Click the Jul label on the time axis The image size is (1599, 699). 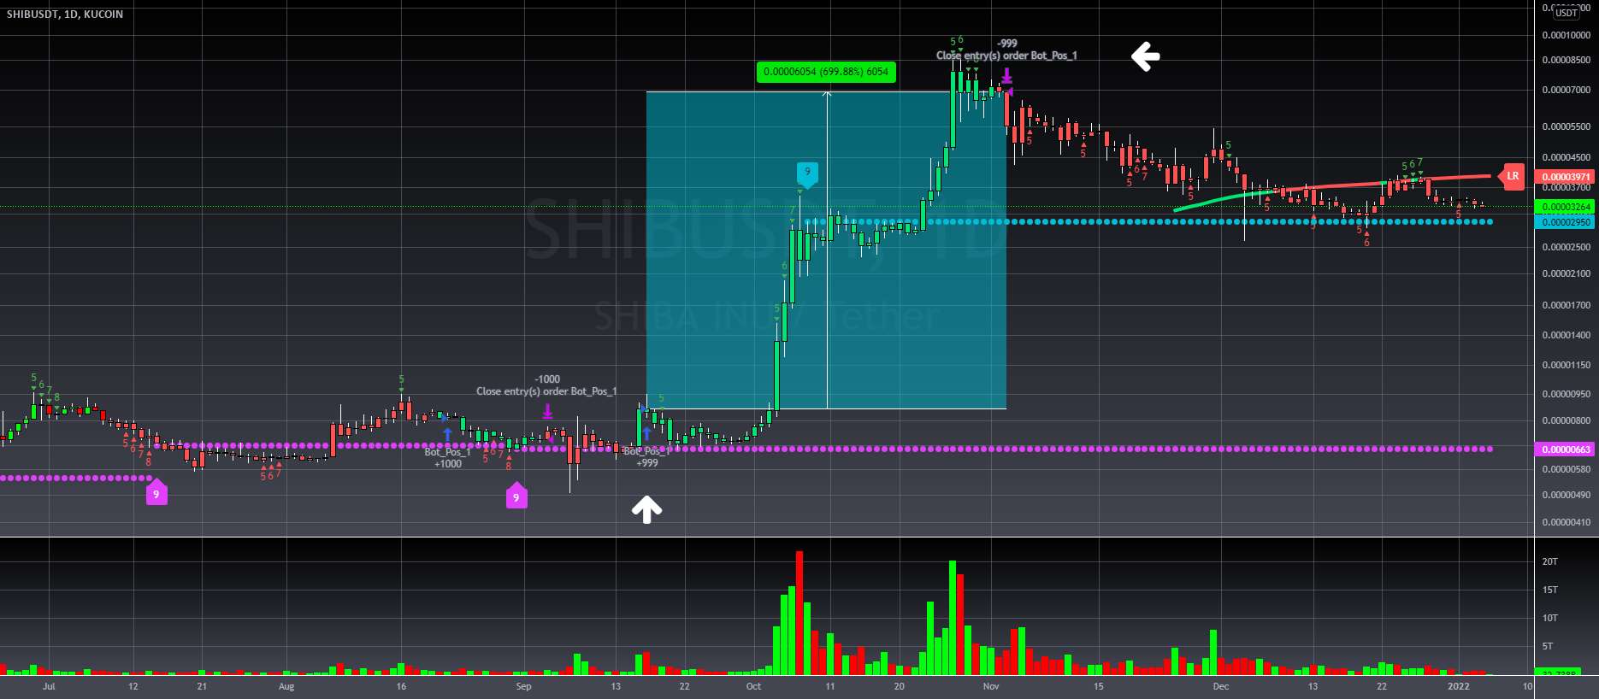49,686
